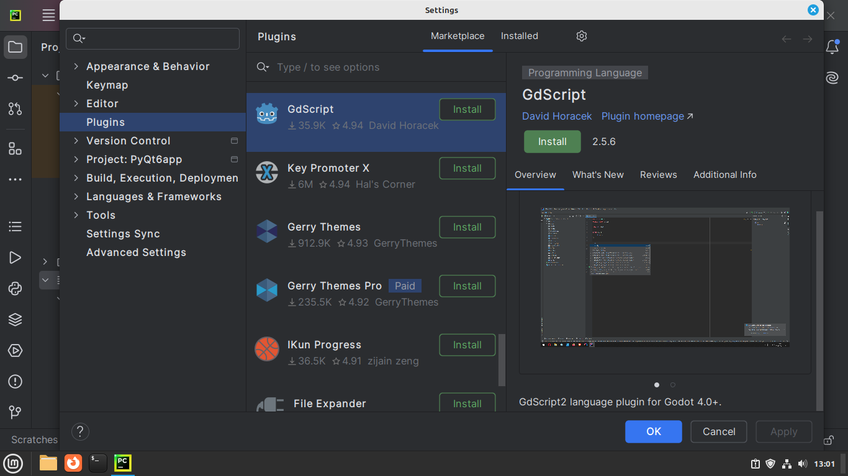
Task: Open the Additional Info tab
Action: coord(724,175)
